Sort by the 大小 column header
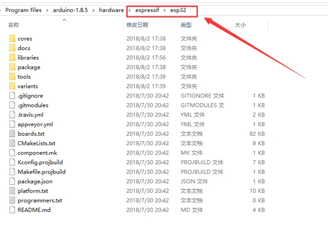The image size is (328, 231). tap(240, 25)
